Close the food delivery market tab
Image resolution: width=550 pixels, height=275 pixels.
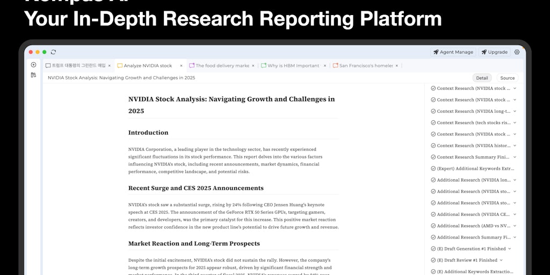point(253,66)
